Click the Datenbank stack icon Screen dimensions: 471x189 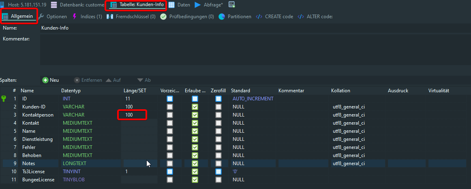pyautogui.click(x=54, y=5)
